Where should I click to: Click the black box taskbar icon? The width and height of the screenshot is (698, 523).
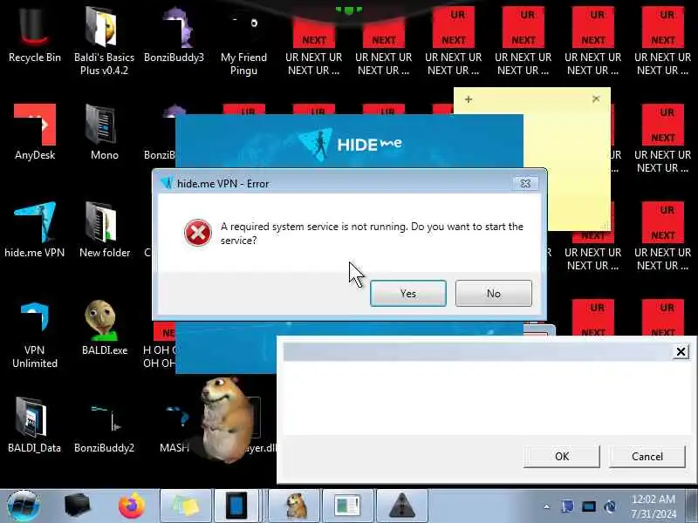pos(78,506)
